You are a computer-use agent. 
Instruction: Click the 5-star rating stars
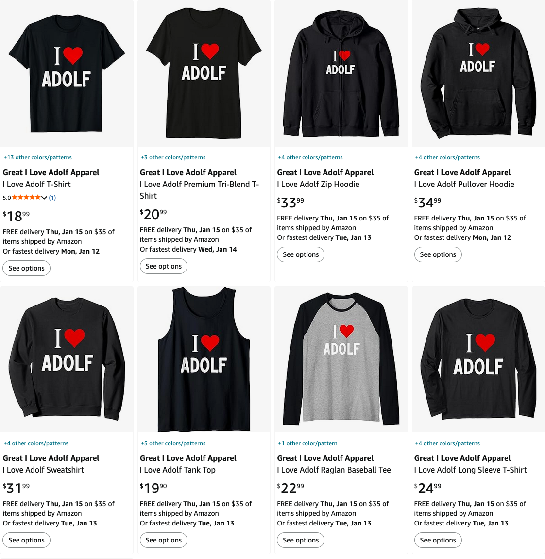[x=26, y=197]
